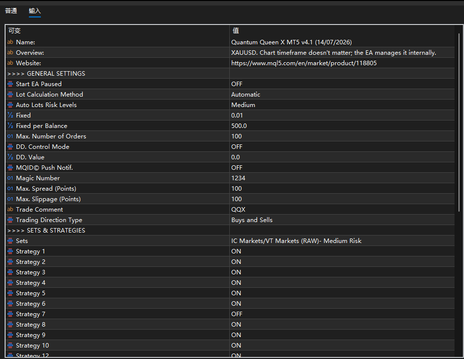Click the double-type icon beside Fixed per Balance
The width and height of the screenshot is (464, 359).
(x=10, y=125)
